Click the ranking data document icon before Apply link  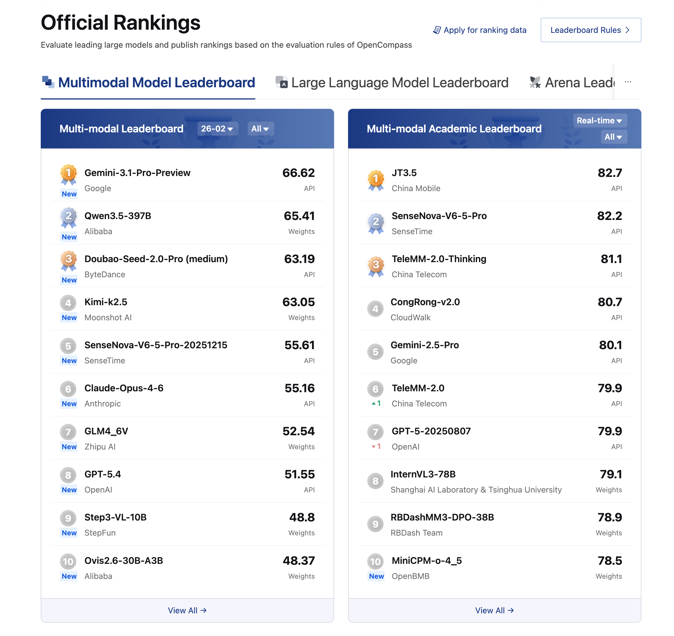(437, 30)
